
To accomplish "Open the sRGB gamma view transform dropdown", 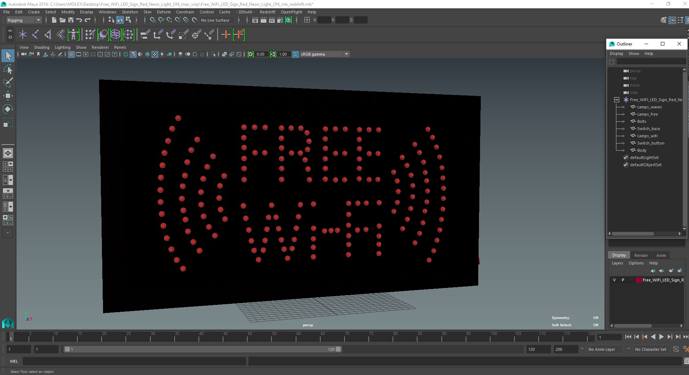I will click(325, 54).
